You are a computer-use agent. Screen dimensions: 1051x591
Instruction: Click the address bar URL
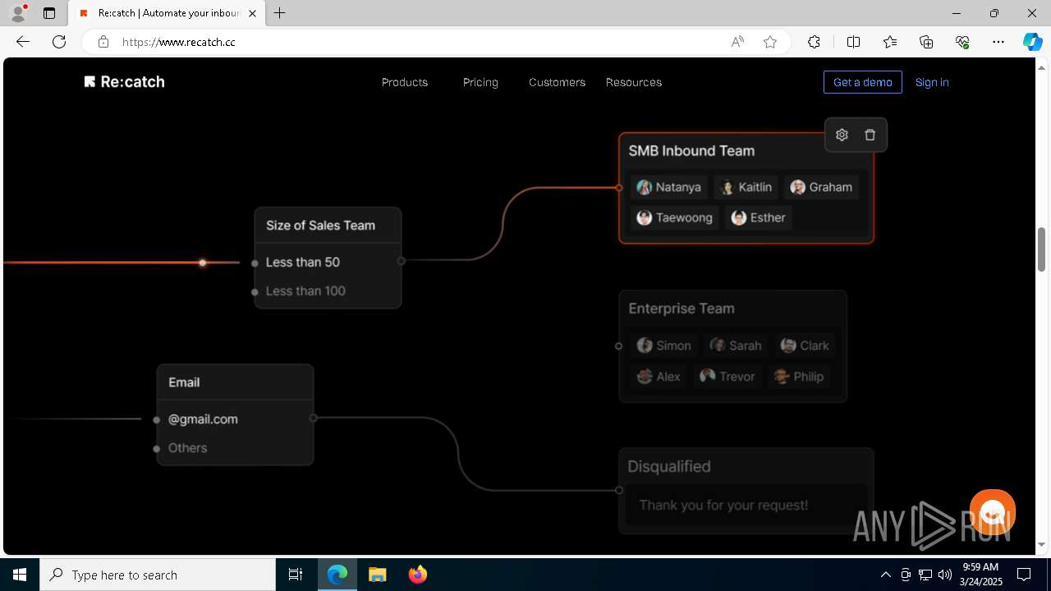click(x=179, y=42)
